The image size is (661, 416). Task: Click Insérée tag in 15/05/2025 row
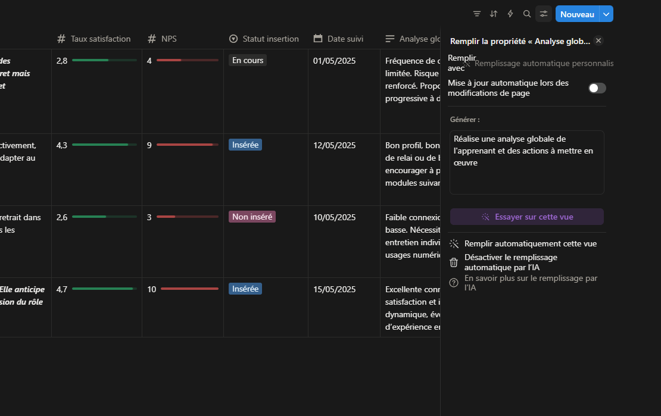(x=245, y=289)
